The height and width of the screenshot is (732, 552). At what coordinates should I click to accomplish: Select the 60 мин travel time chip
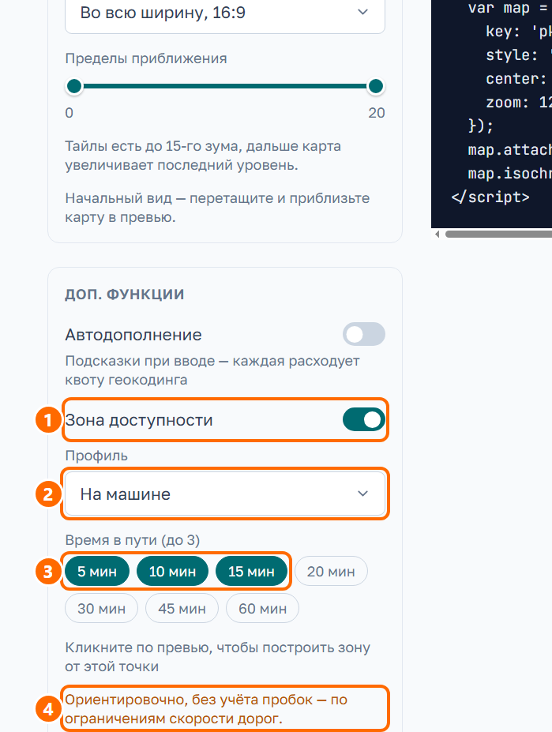tap(262, 608)
